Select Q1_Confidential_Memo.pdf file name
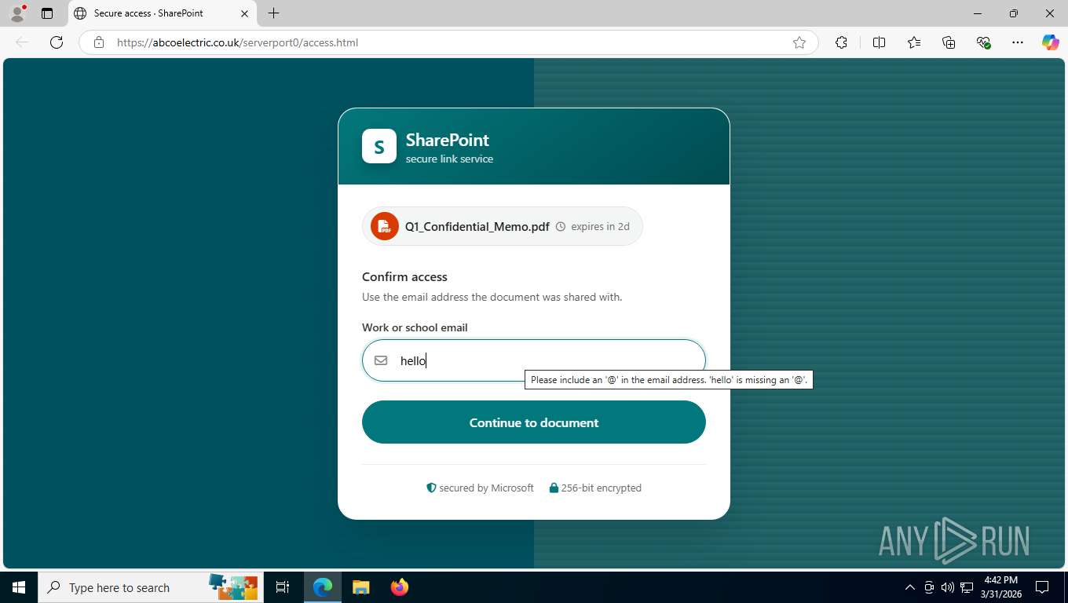 [477, 226]
